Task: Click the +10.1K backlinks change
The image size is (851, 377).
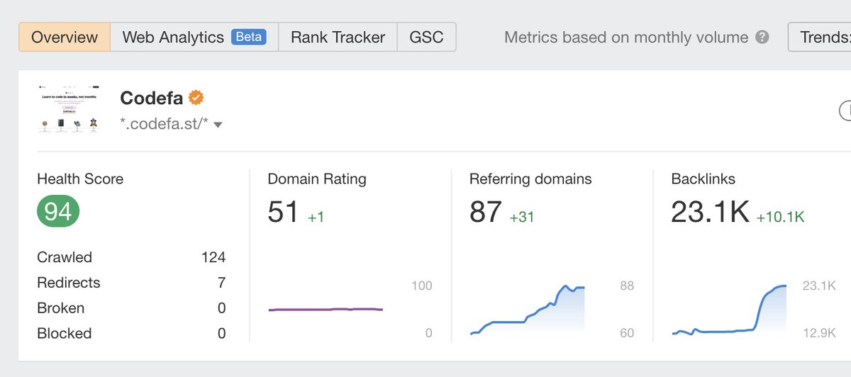Action: [x=780, y=218]
